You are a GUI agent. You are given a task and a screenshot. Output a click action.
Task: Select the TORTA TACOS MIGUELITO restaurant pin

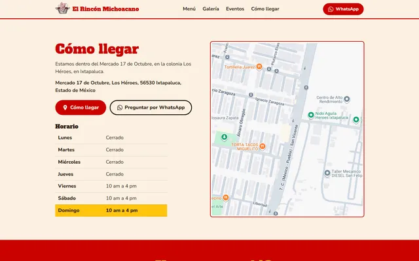point(263,146)
